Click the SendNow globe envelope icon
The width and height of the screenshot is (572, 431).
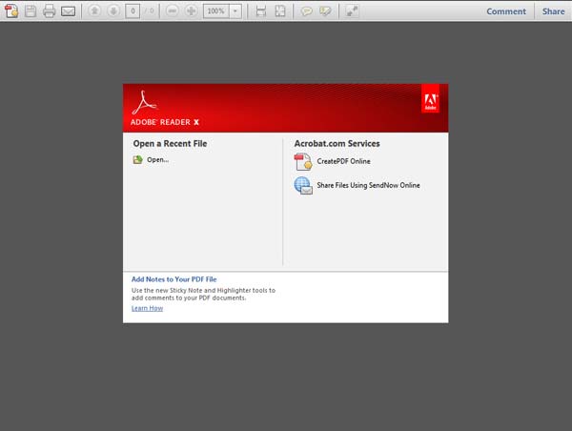click(x=303, y=186)
